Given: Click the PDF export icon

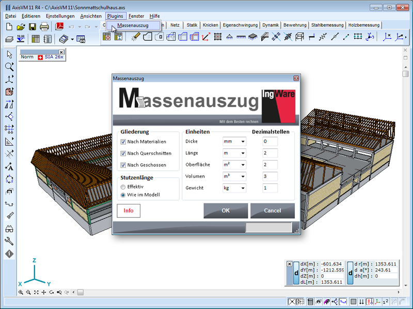Looking at the screenshot, I should (x=59, y=26).
